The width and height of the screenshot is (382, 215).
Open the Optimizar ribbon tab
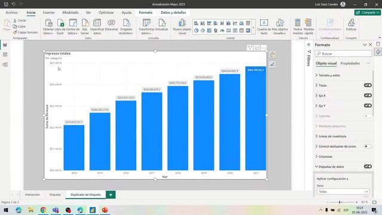(x=106, y=13)
